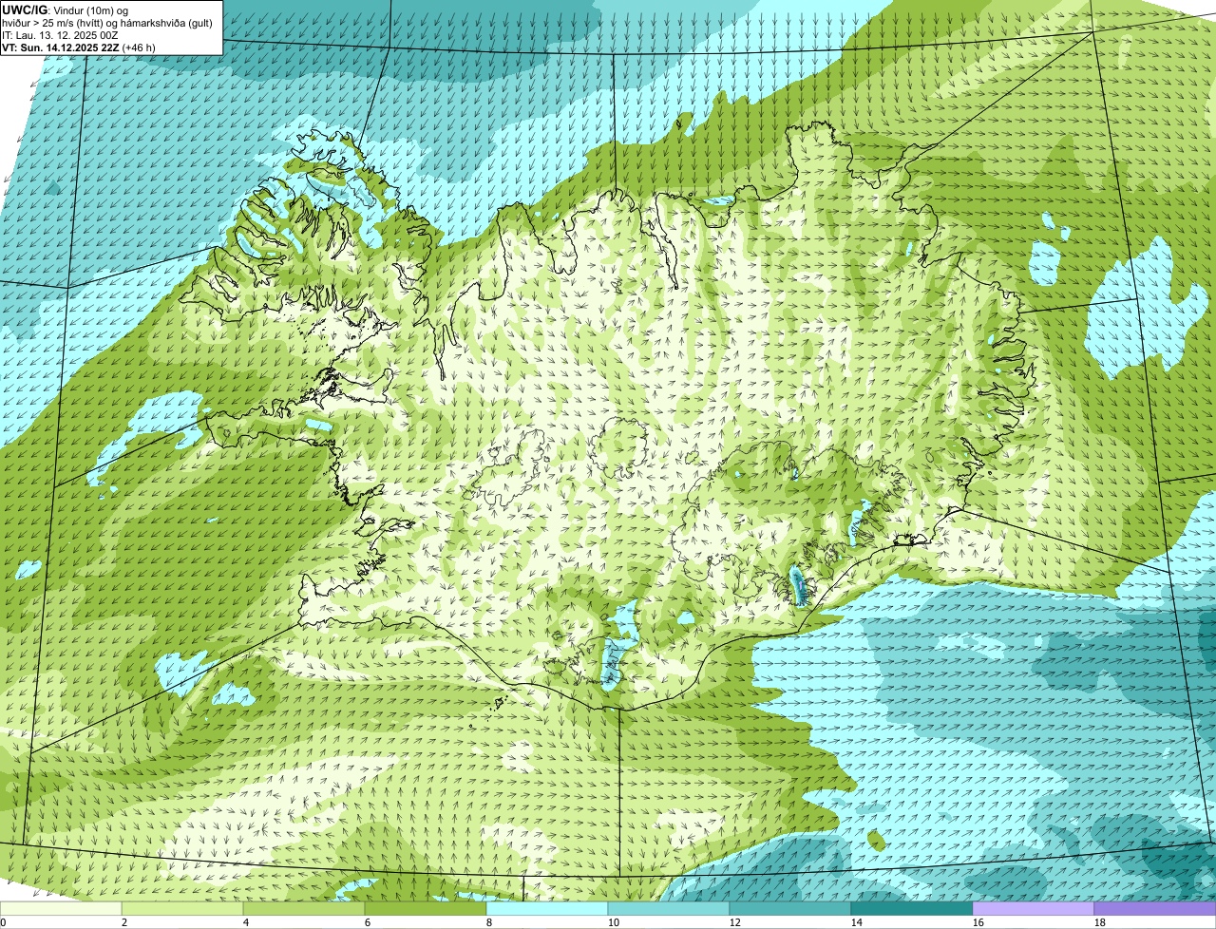Click the purple legend swatch above 18
Screen dimensions: 1216x929
click(1155, 909)
